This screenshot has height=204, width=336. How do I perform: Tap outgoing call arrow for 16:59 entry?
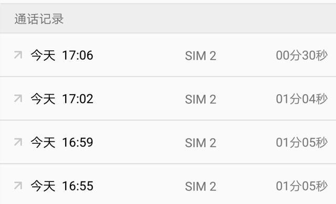coord(18,142)
